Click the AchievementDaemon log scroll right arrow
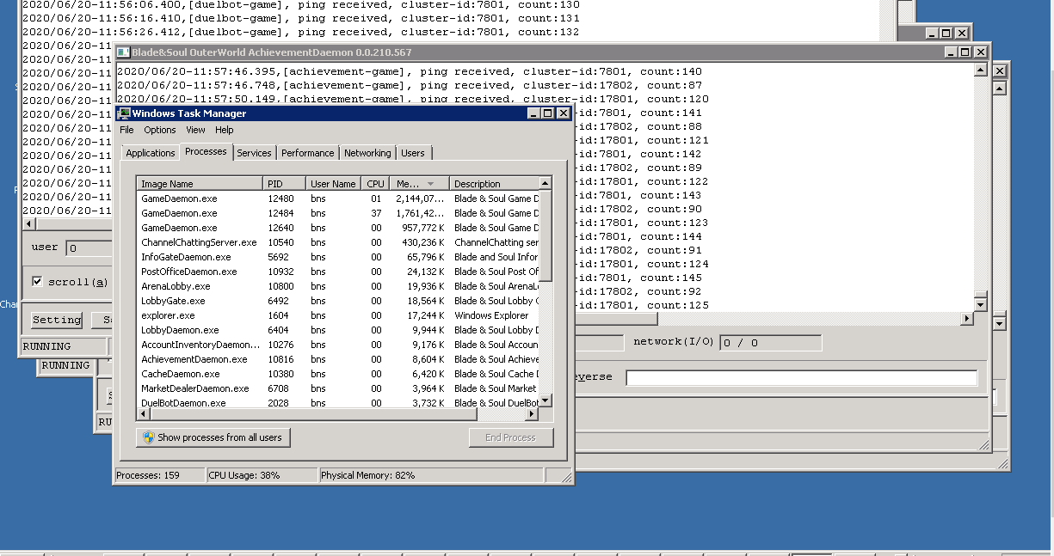 pyautogui.click(x=966, y=319)
